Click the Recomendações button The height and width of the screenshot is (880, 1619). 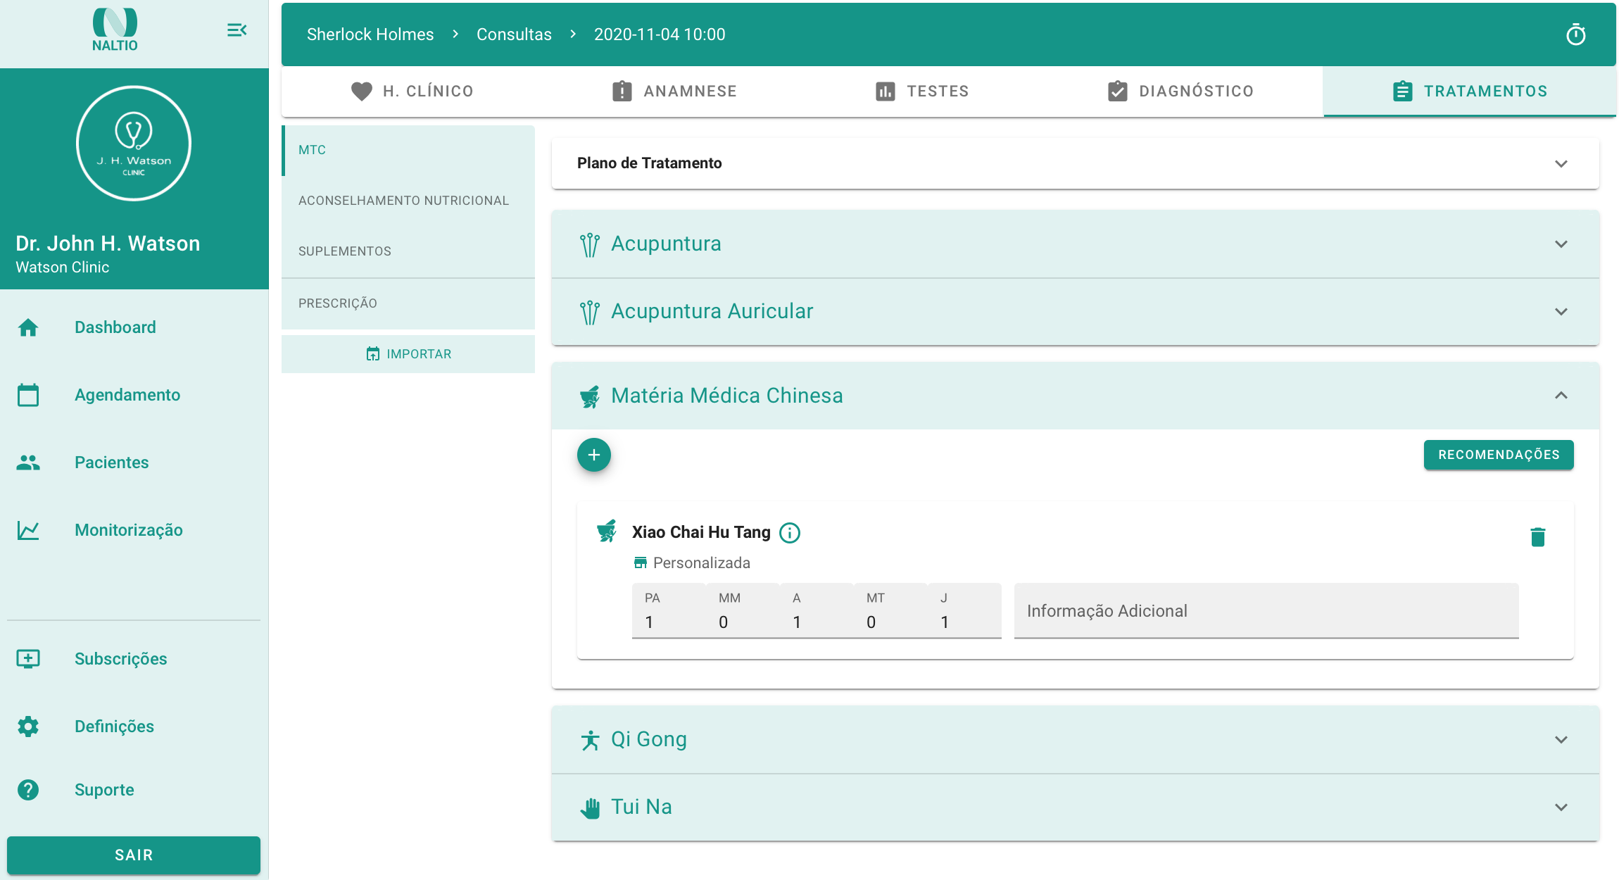(1498, 455)
